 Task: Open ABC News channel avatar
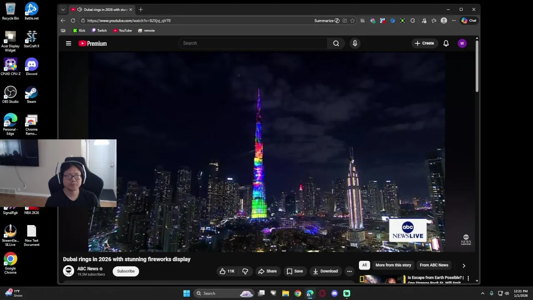click(68, 271)
